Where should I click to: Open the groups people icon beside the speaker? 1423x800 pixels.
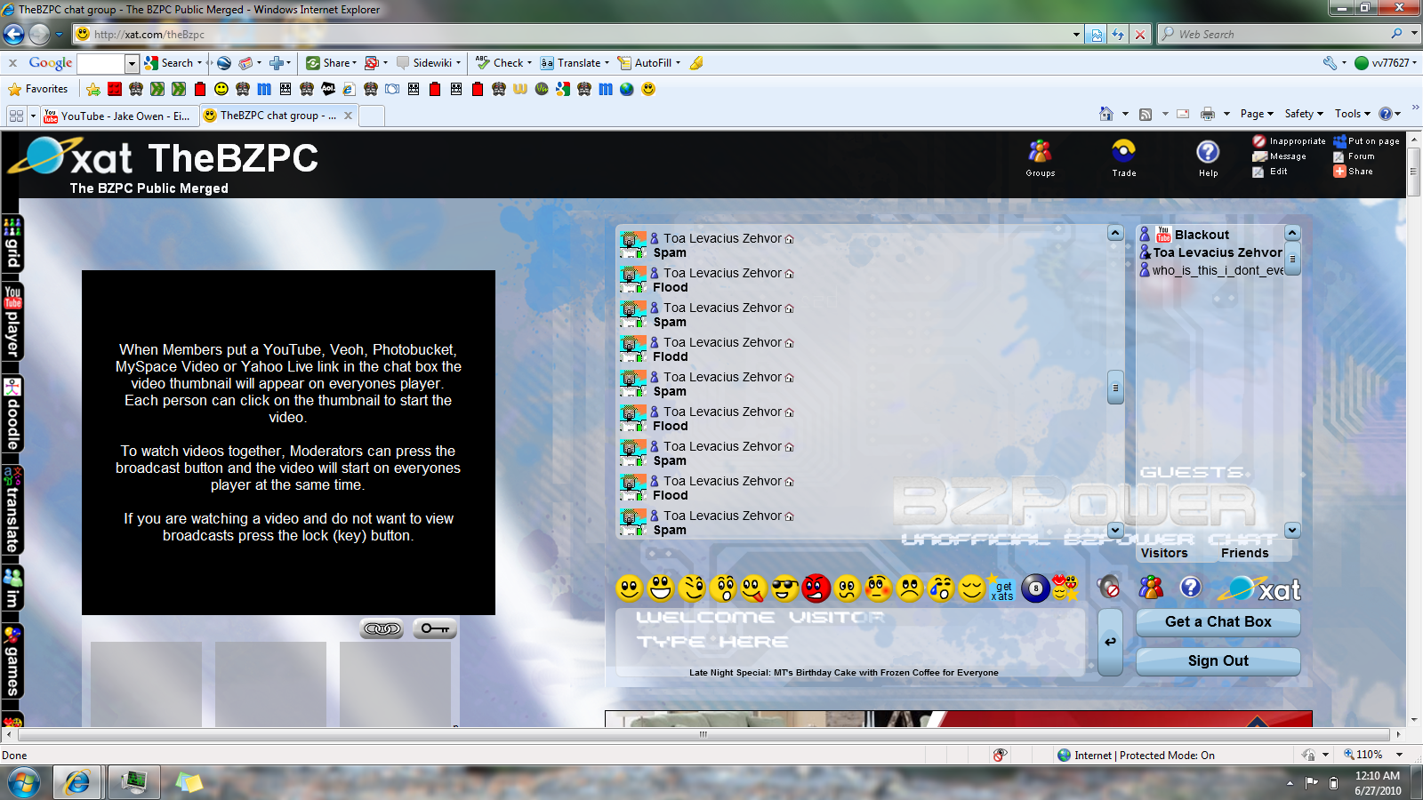1151,587
